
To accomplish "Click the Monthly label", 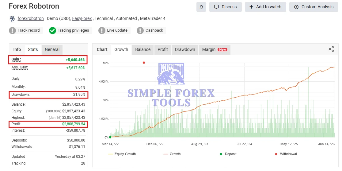I will click(x=18, y=87).
